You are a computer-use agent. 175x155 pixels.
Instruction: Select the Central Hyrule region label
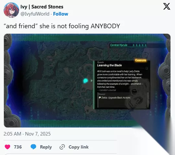pos(119,45)
